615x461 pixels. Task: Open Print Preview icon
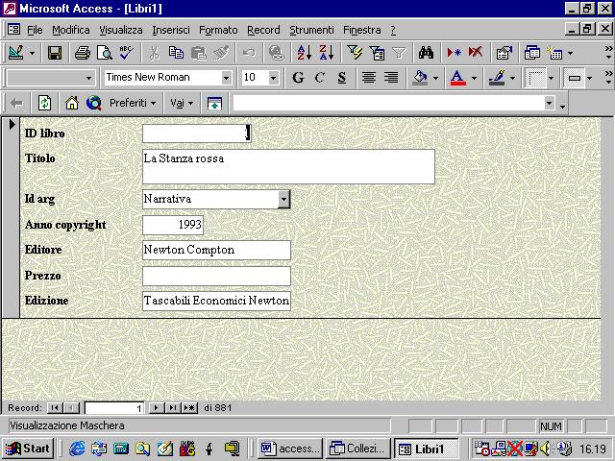click(105, 53)
